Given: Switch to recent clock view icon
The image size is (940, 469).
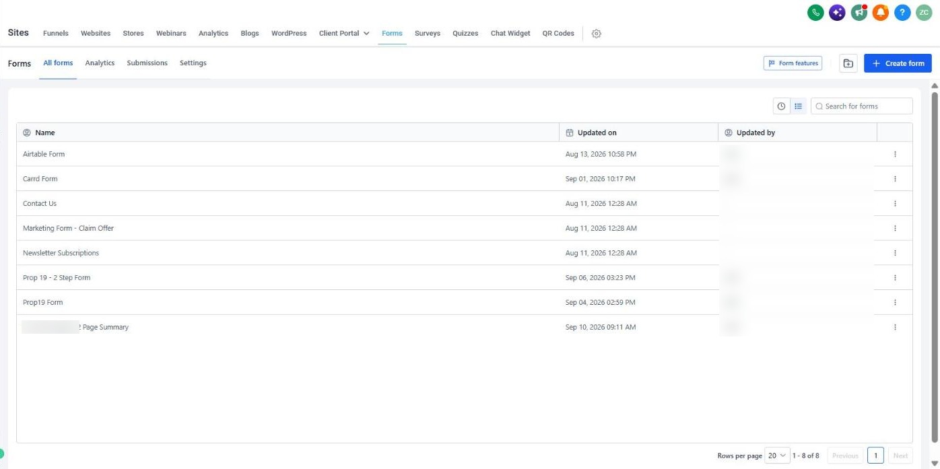Looking at the screenshot, I should pyautogui.click(x=781, y=106).
